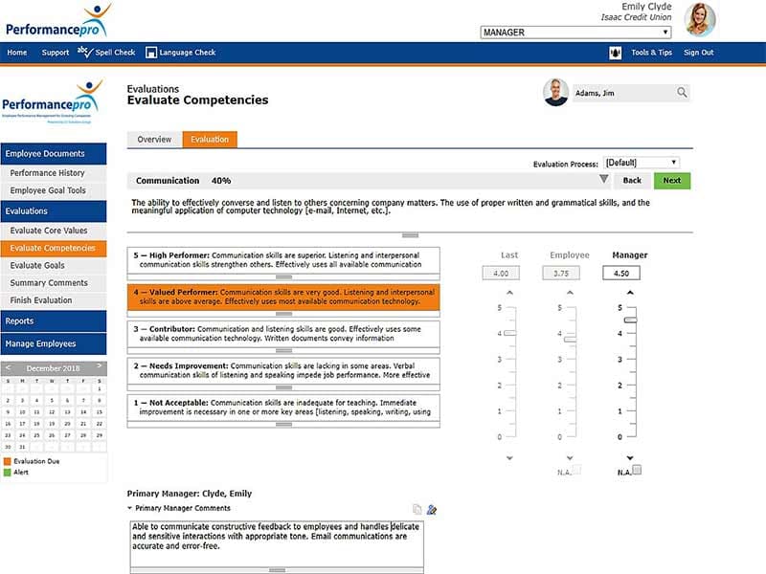Select the 5 High Performer rating box
Image resolution: width=766 pixels, height=574 pixels.
pyautogui.click(x=283, y=260)
